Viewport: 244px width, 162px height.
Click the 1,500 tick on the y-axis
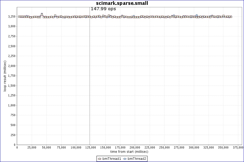point(11,86)
